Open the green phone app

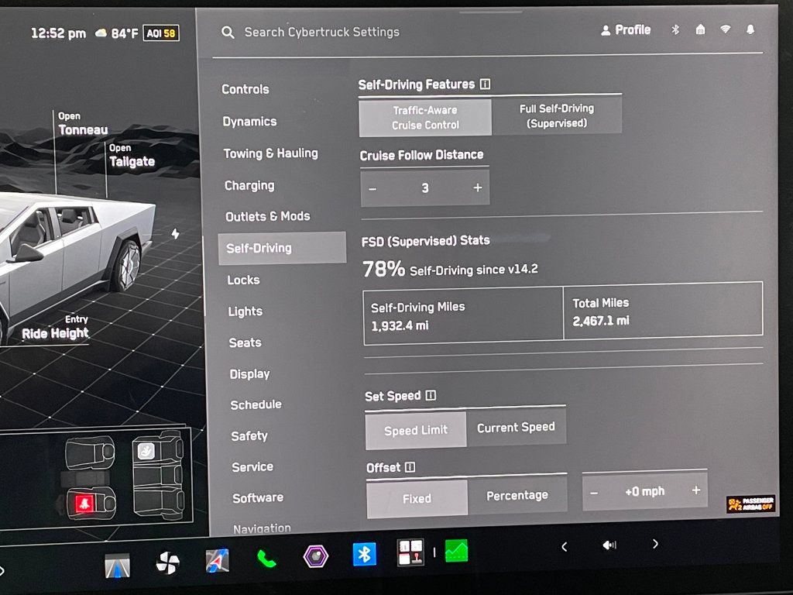(266, 559)
